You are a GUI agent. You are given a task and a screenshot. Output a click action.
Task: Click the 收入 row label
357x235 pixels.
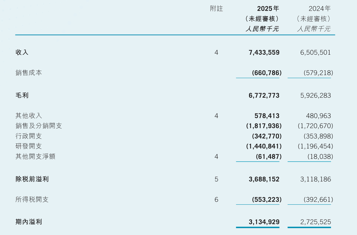22,53
